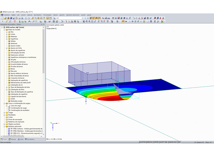Viewport: 214px width, 154px height.
Task: Toggle table display icon left of CC1
Action: click(x=50, y=18)
